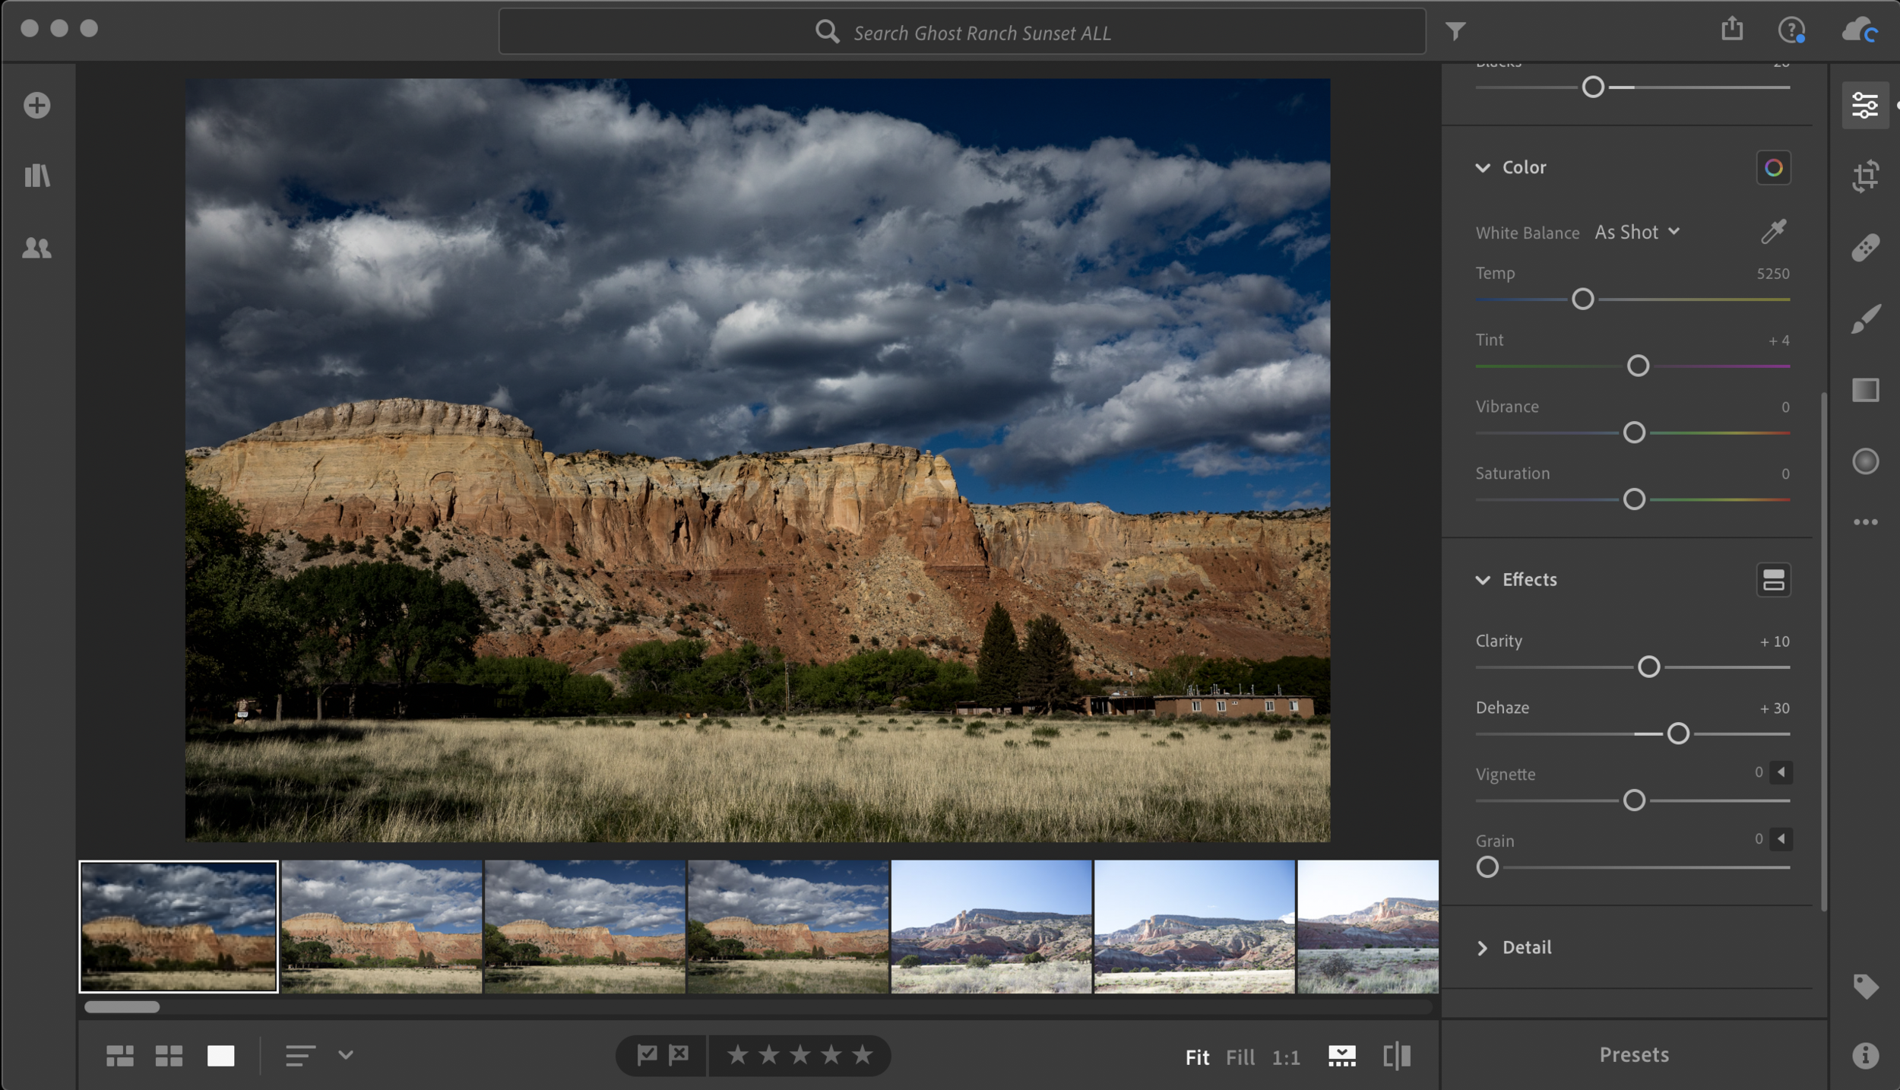This screenshot has height=1090, width=1900.
Task: Select Fit zoom mode
Action: pos(1197,1057)
